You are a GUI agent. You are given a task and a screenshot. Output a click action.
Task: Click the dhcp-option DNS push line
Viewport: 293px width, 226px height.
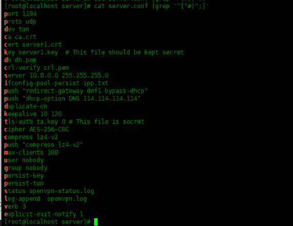[72, 99]
